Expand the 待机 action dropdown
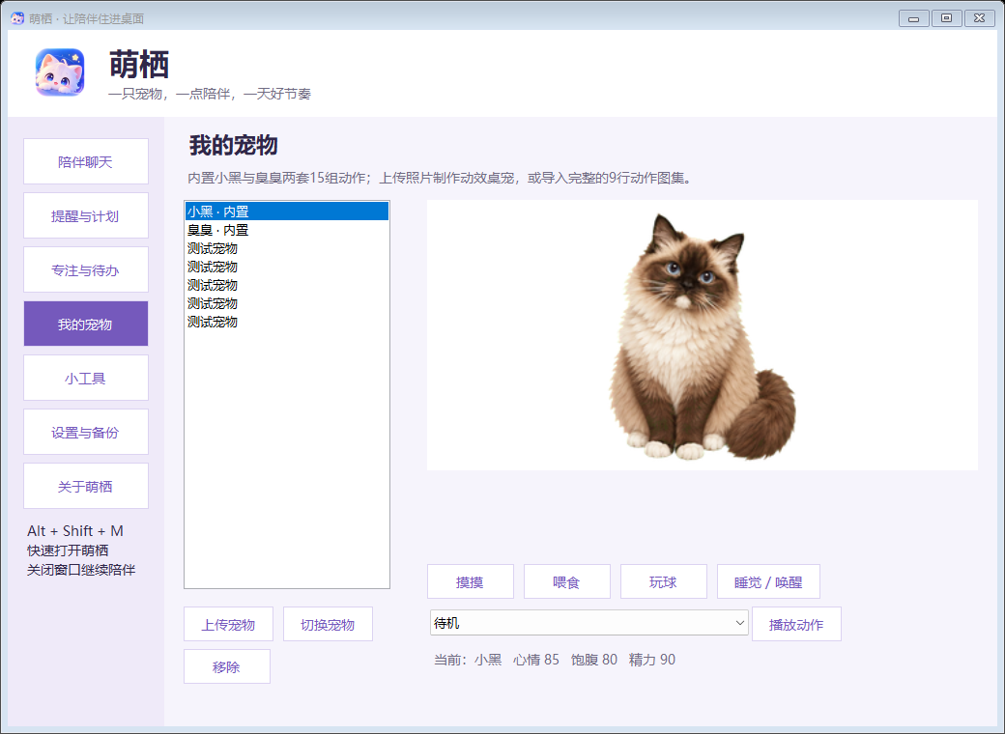This screenshot has width=1005, height=734. coord(589,623)
